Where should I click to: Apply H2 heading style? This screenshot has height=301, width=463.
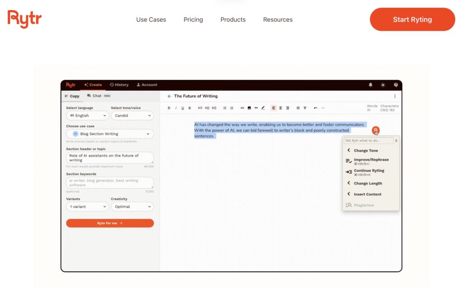click(x=207, y=108)
